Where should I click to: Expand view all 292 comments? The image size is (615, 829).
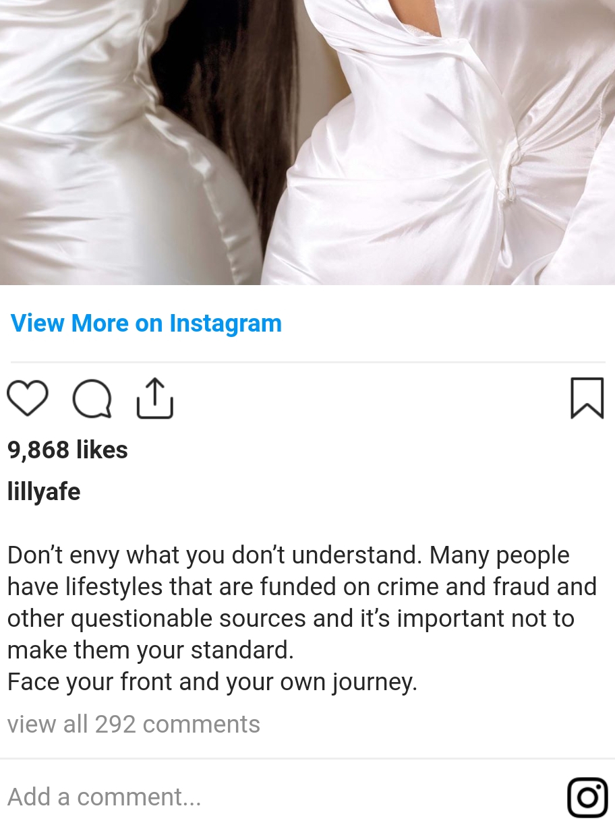coord(134,725)
